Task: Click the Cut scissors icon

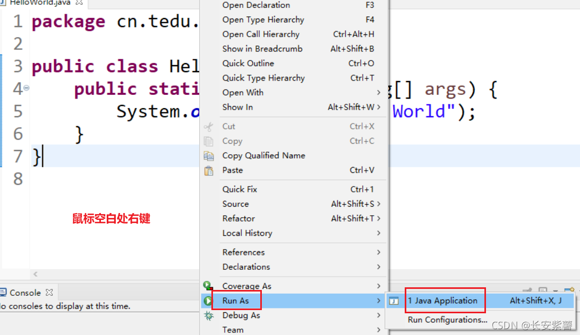Action: point(209,127)
